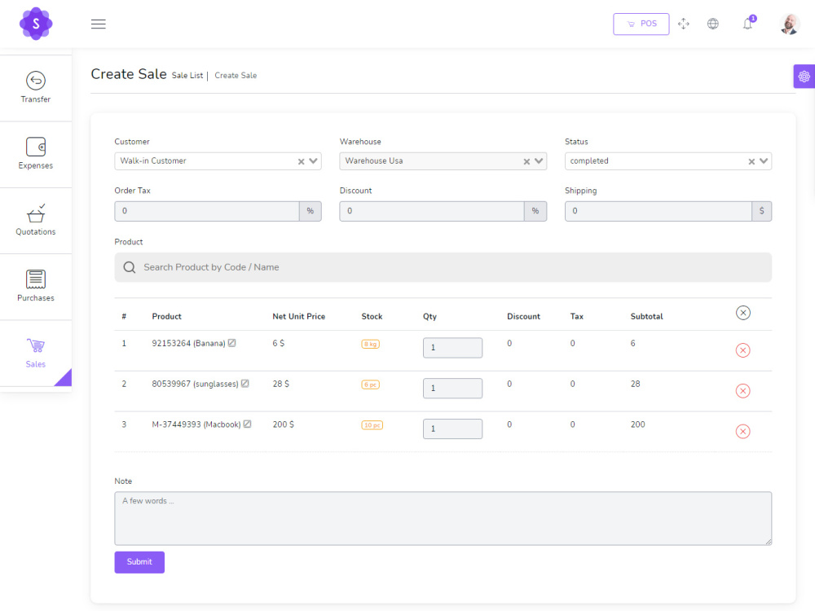Viewport: 815px width, 611px height.
Task: Click the purple S app logo
Action: pyautogui.click(x=36, y=24)
